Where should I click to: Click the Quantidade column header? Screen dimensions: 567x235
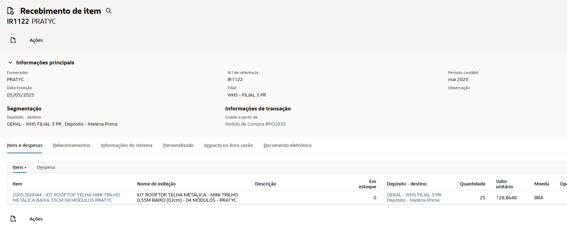pos(472,184)
